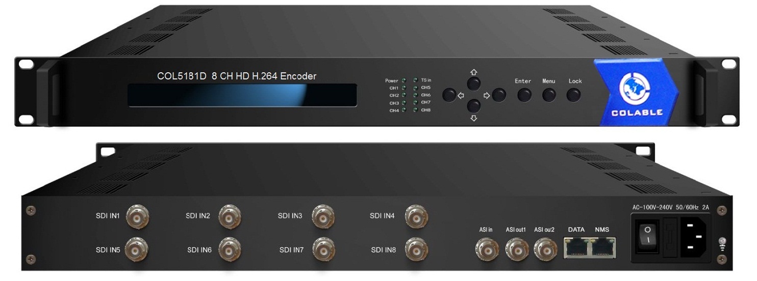
Task: Click the up arrow navigation button
Action: 474,84
